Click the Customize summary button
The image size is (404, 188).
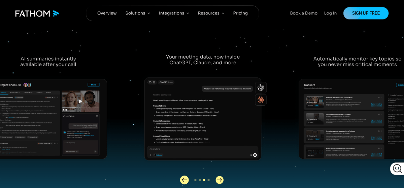point(19,98)
